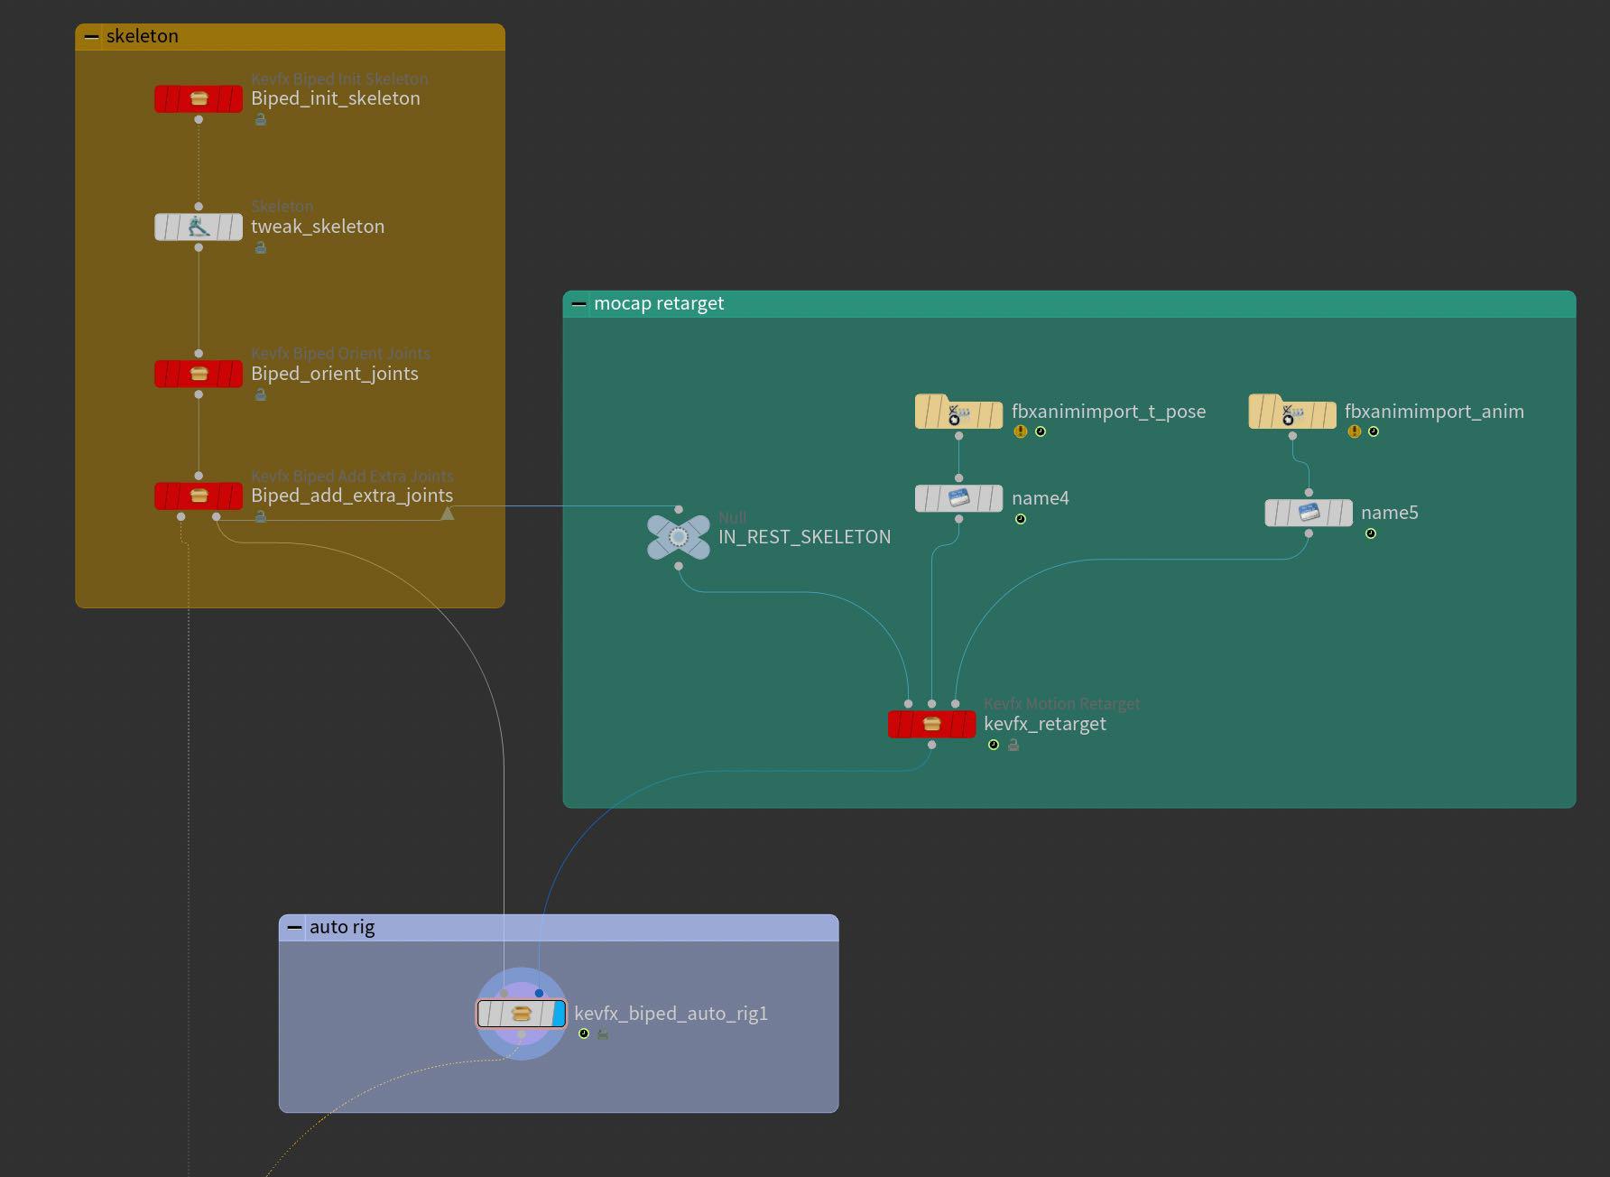
Task: Click the FBX import icon on fbxanimimport_anim
Action: pyautogui.click(x=1292, y=412)
